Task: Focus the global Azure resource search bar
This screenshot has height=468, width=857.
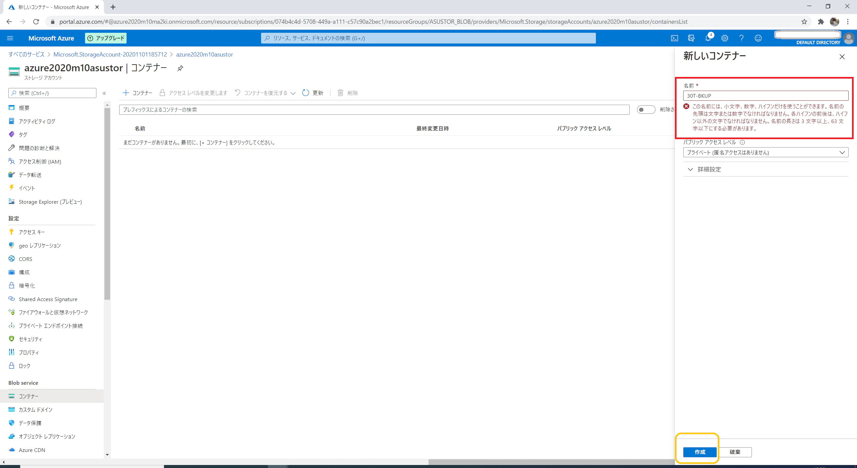Action: click(x=428, y=38)
